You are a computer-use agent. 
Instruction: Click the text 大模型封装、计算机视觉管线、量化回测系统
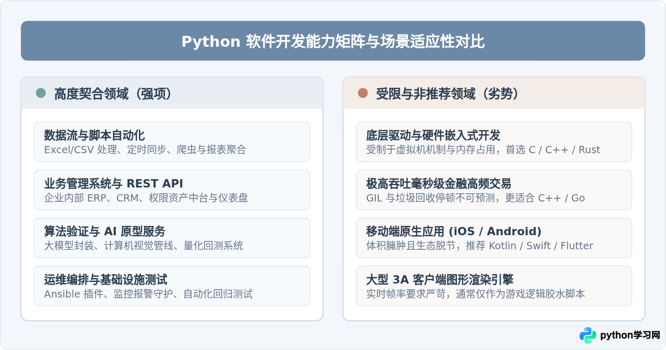coord(143,246)
